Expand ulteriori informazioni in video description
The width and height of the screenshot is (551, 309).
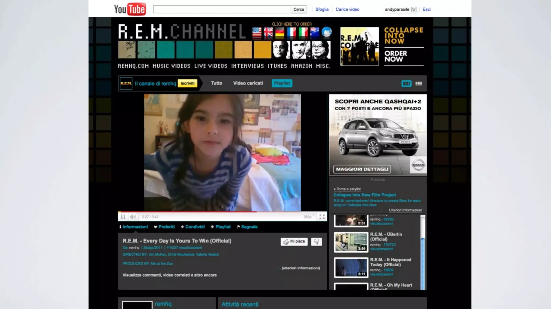point(301,268)
